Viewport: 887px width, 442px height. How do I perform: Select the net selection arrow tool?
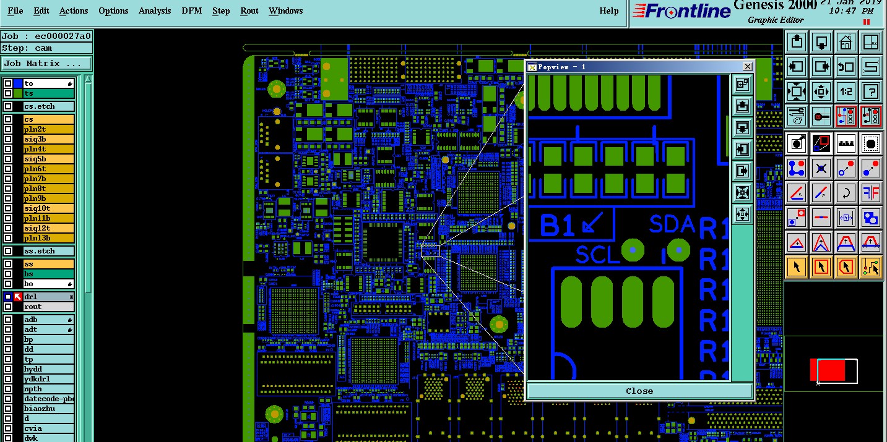871,266
